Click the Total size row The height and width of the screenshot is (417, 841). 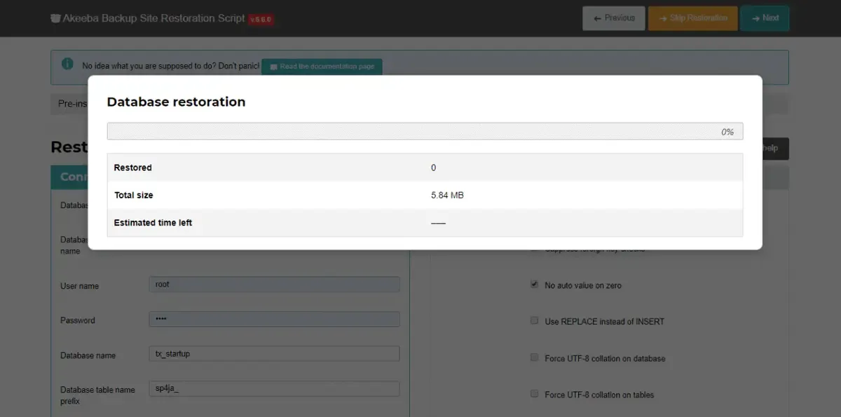click(425, 195)
